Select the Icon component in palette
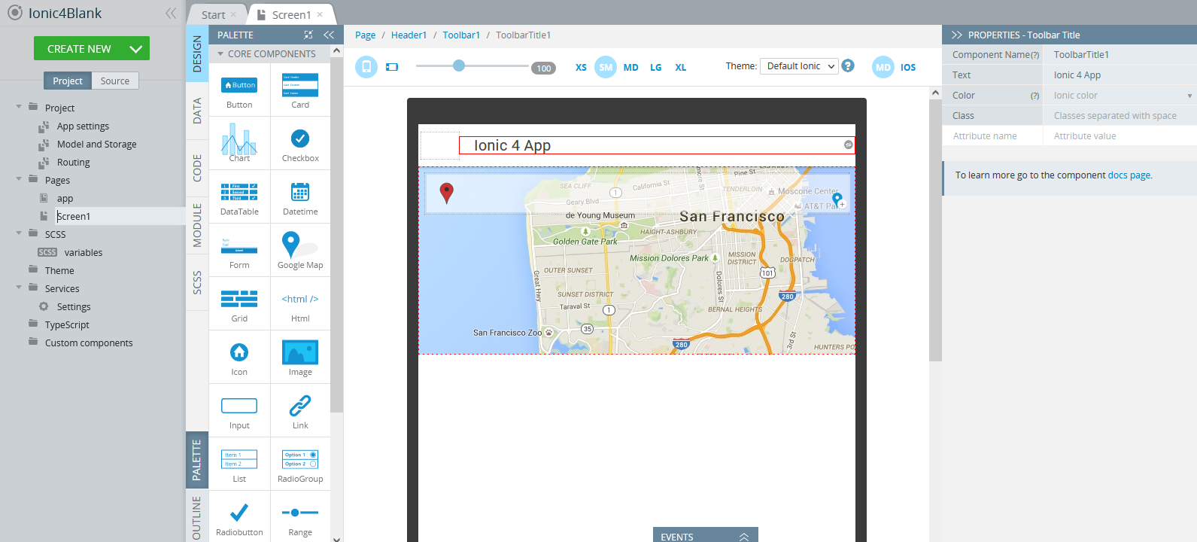 tap(239, 358)
